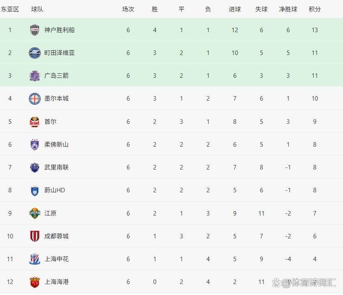Viewport: 343px width, 295px height.
Task: Select the 积分 column header
Action: pos(315,9)
